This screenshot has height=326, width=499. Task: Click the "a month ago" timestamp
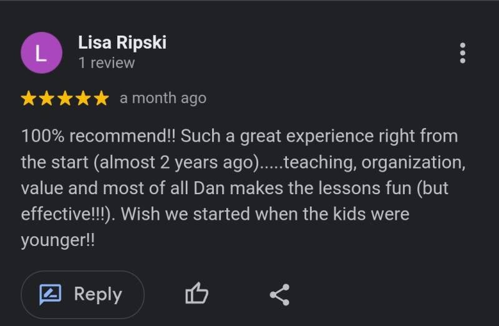[x=163, y=99]
